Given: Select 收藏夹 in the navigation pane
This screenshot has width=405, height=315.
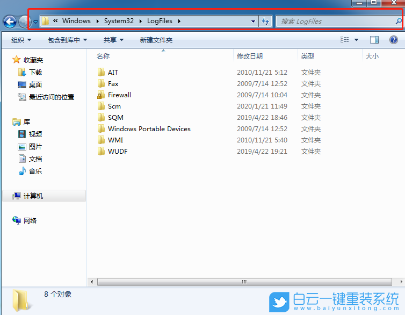Looking at the screenshot, I should (x=33, y=60).
